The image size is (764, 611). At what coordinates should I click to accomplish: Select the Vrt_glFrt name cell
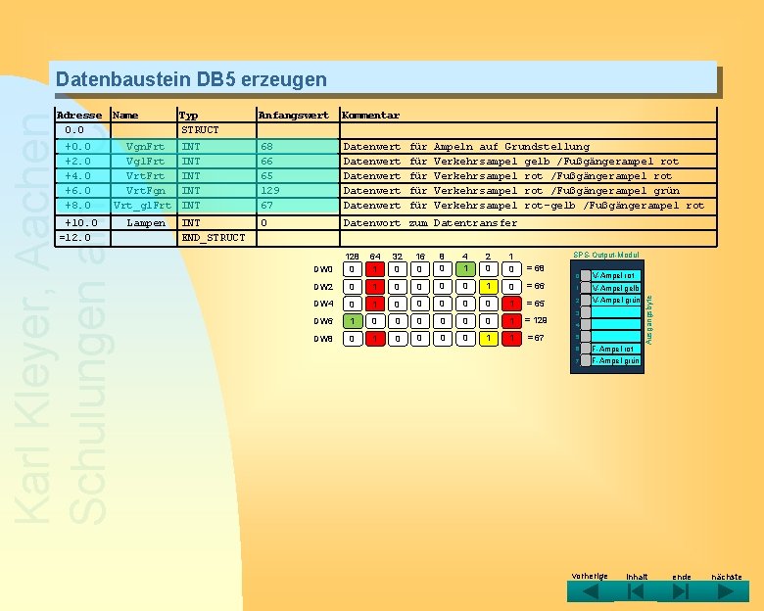[144, 205]
